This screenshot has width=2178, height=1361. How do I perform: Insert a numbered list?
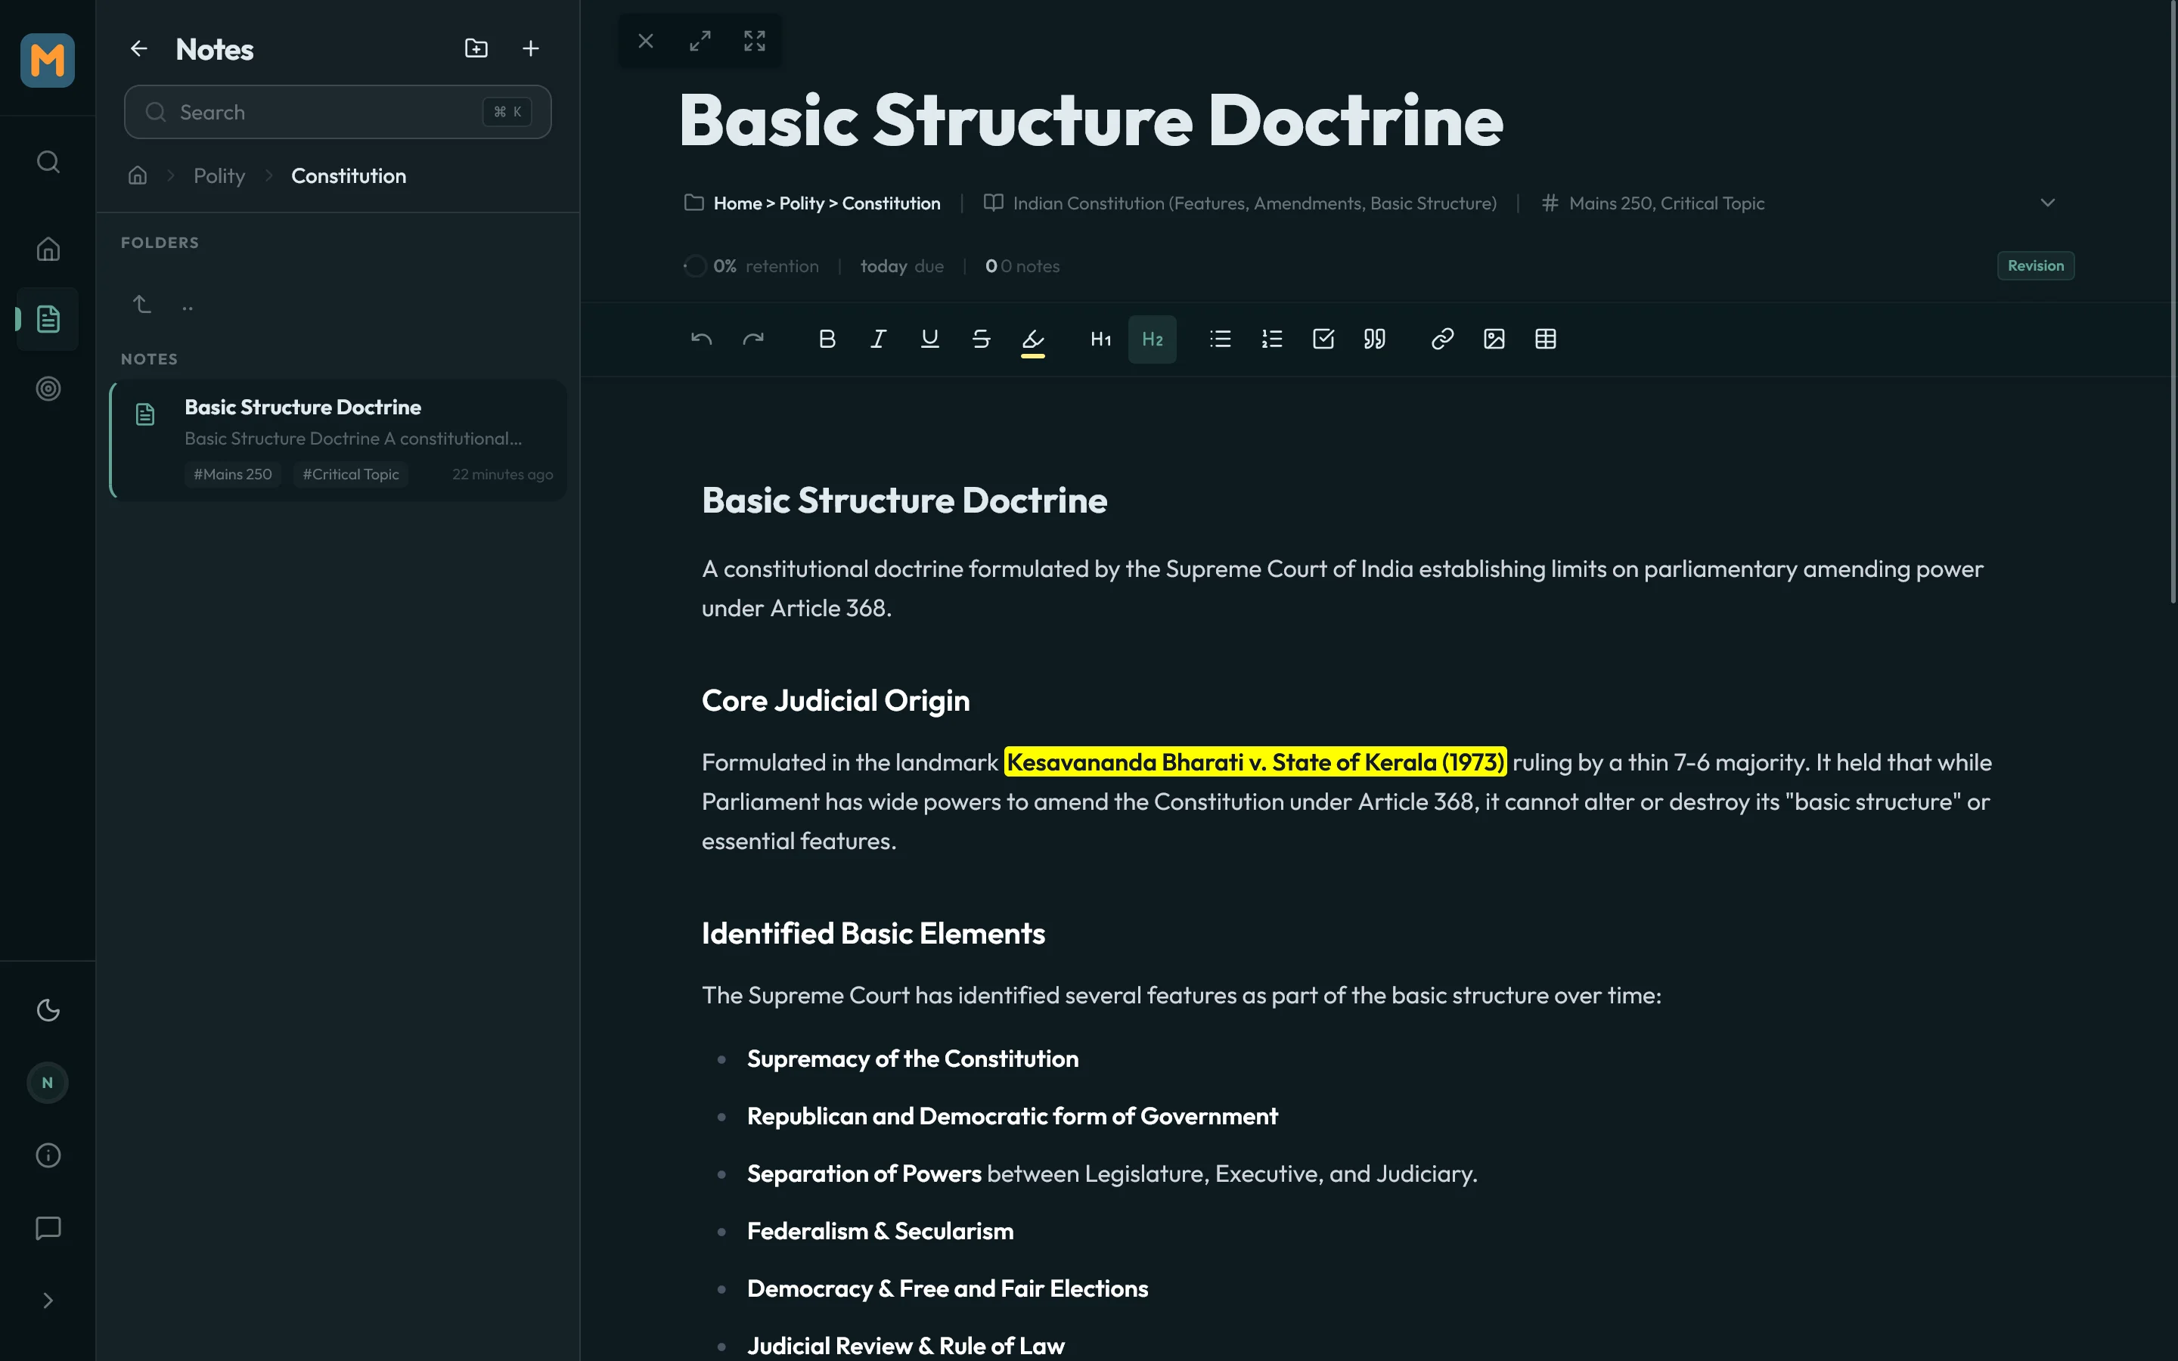pyautogui.click(x=1272, y=339)
